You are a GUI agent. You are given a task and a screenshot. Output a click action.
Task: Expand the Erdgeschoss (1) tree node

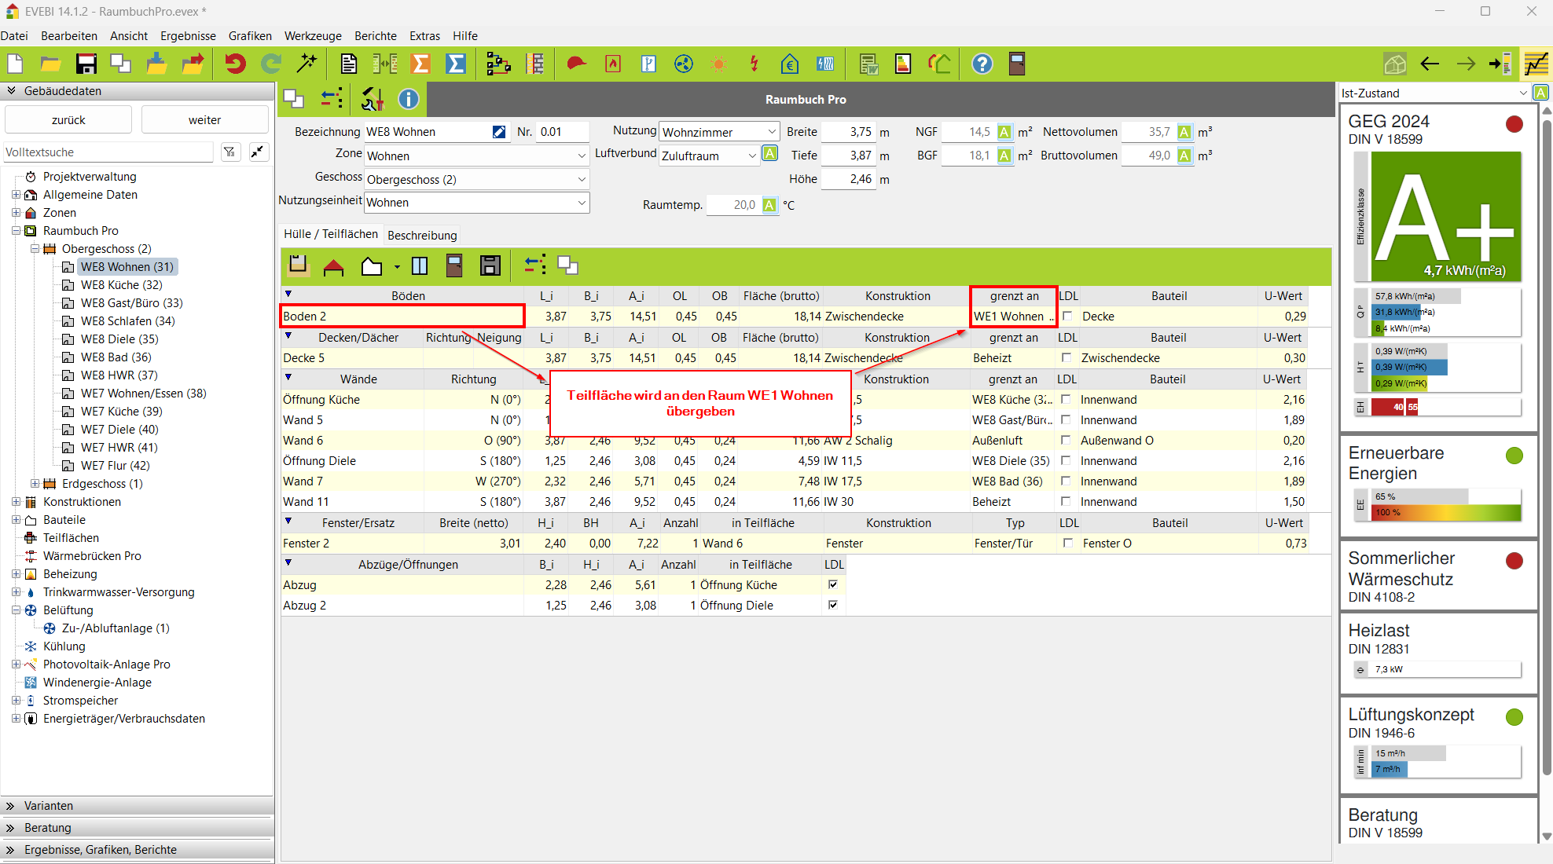35,484
